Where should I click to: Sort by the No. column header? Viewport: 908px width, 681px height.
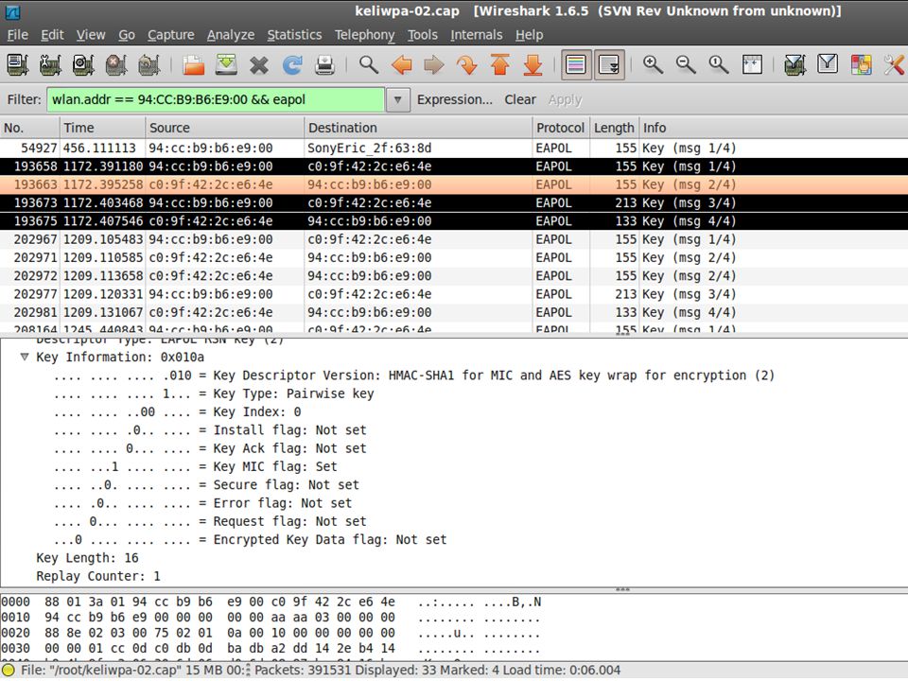tap(29, 128)
